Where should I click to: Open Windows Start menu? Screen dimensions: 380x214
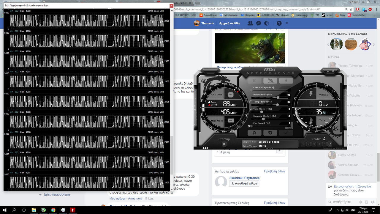point(5,210)
